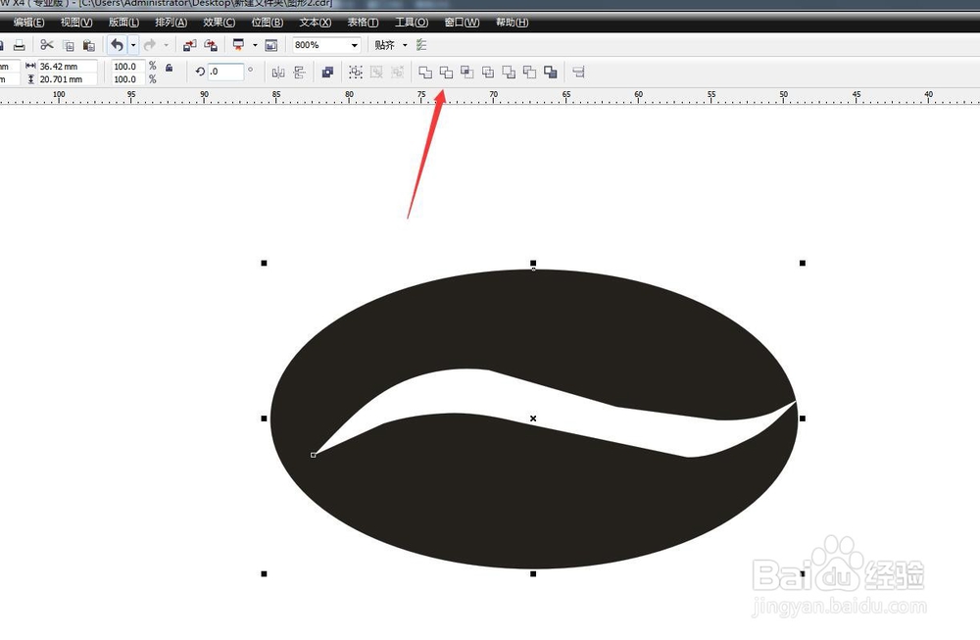Open the 窗口(W) menu
This screenshot has width=980, height=640.
tap(462, 23)
